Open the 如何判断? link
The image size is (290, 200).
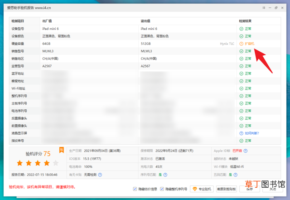pyautogui.click(x=252, y=133)
